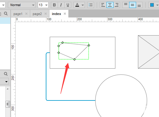The height and width of the screenshot is (117, 159).
Task: Click the search icon beside page tabs
Action: 6,13
